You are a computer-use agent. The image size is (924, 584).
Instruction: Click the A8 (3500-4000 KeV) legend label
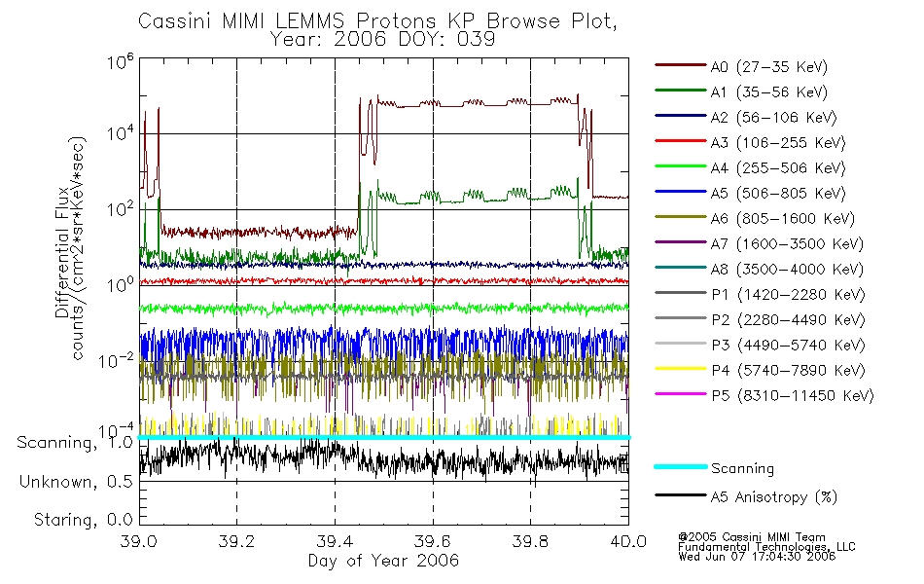click(787, 270)
